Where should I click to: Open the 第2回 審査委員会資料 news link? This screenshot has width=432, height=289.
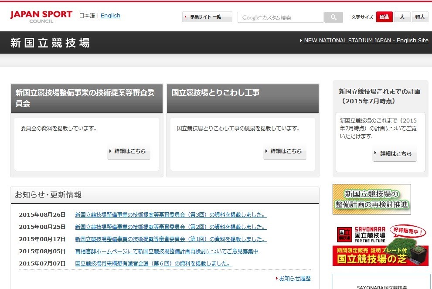170,227
